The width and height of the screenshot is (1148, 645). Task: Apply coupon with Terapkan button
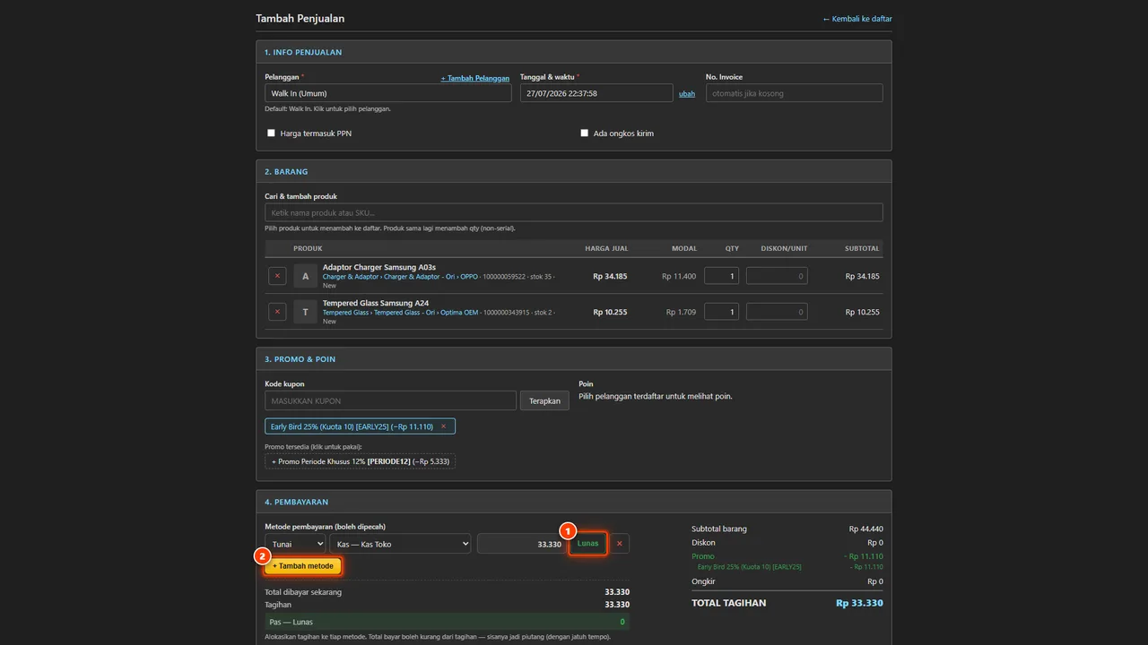(544, 400)
